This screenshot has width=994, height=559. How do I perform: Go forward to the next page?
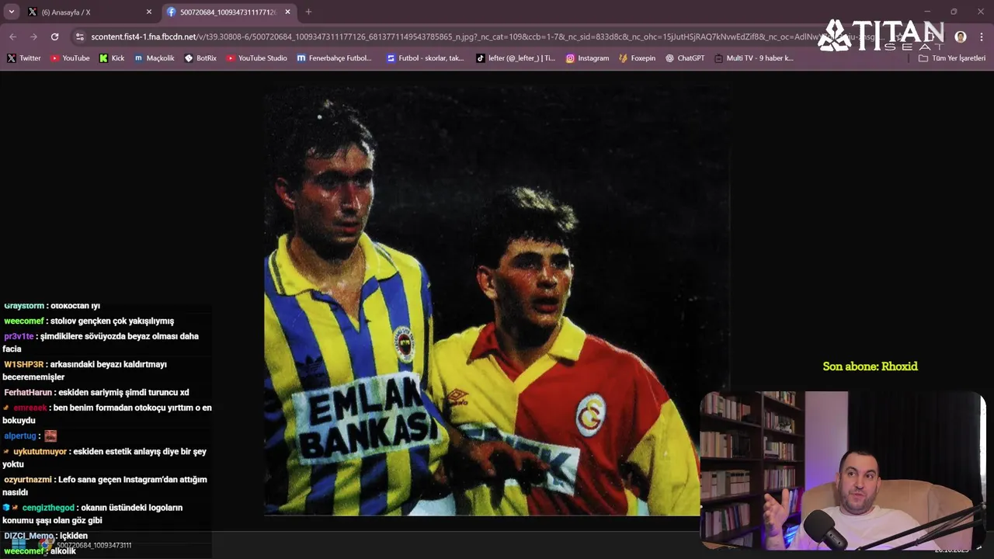pos(33,36)
